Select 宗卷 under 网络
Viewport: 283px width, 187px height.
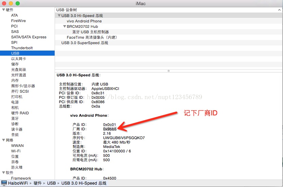click(15, 162)
